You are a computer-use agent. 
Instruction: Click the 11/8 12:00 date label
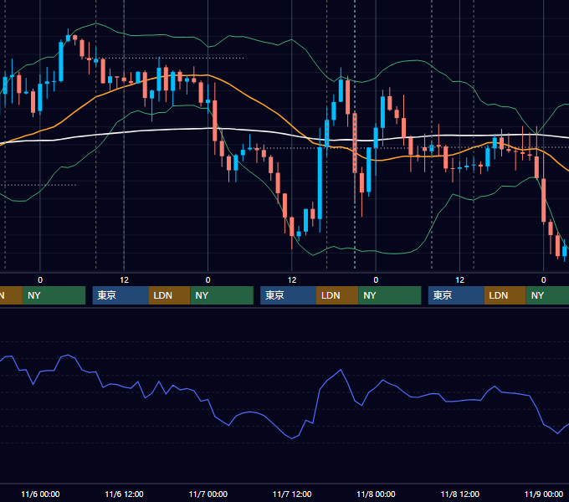point(459,494)
